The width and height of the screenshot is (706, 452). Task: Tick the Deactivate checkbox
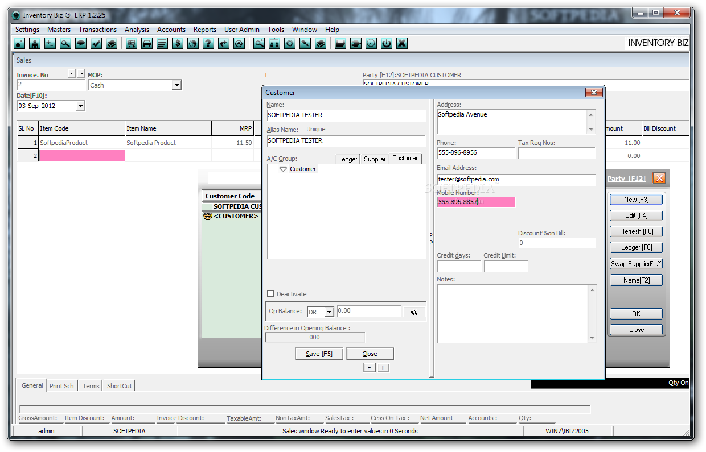271,294
